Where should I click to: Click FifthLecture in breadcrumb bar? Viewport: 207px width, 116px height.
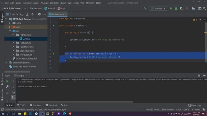pos(36,8)
